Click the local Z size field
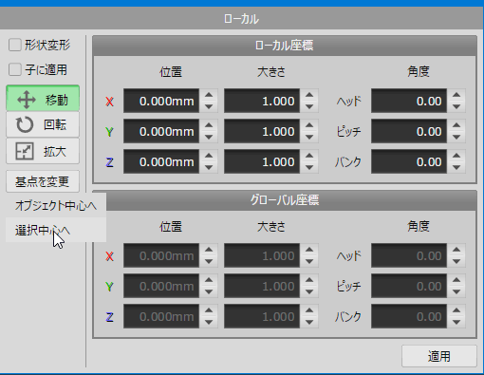 pyautogui.click(x=262, y=161)
